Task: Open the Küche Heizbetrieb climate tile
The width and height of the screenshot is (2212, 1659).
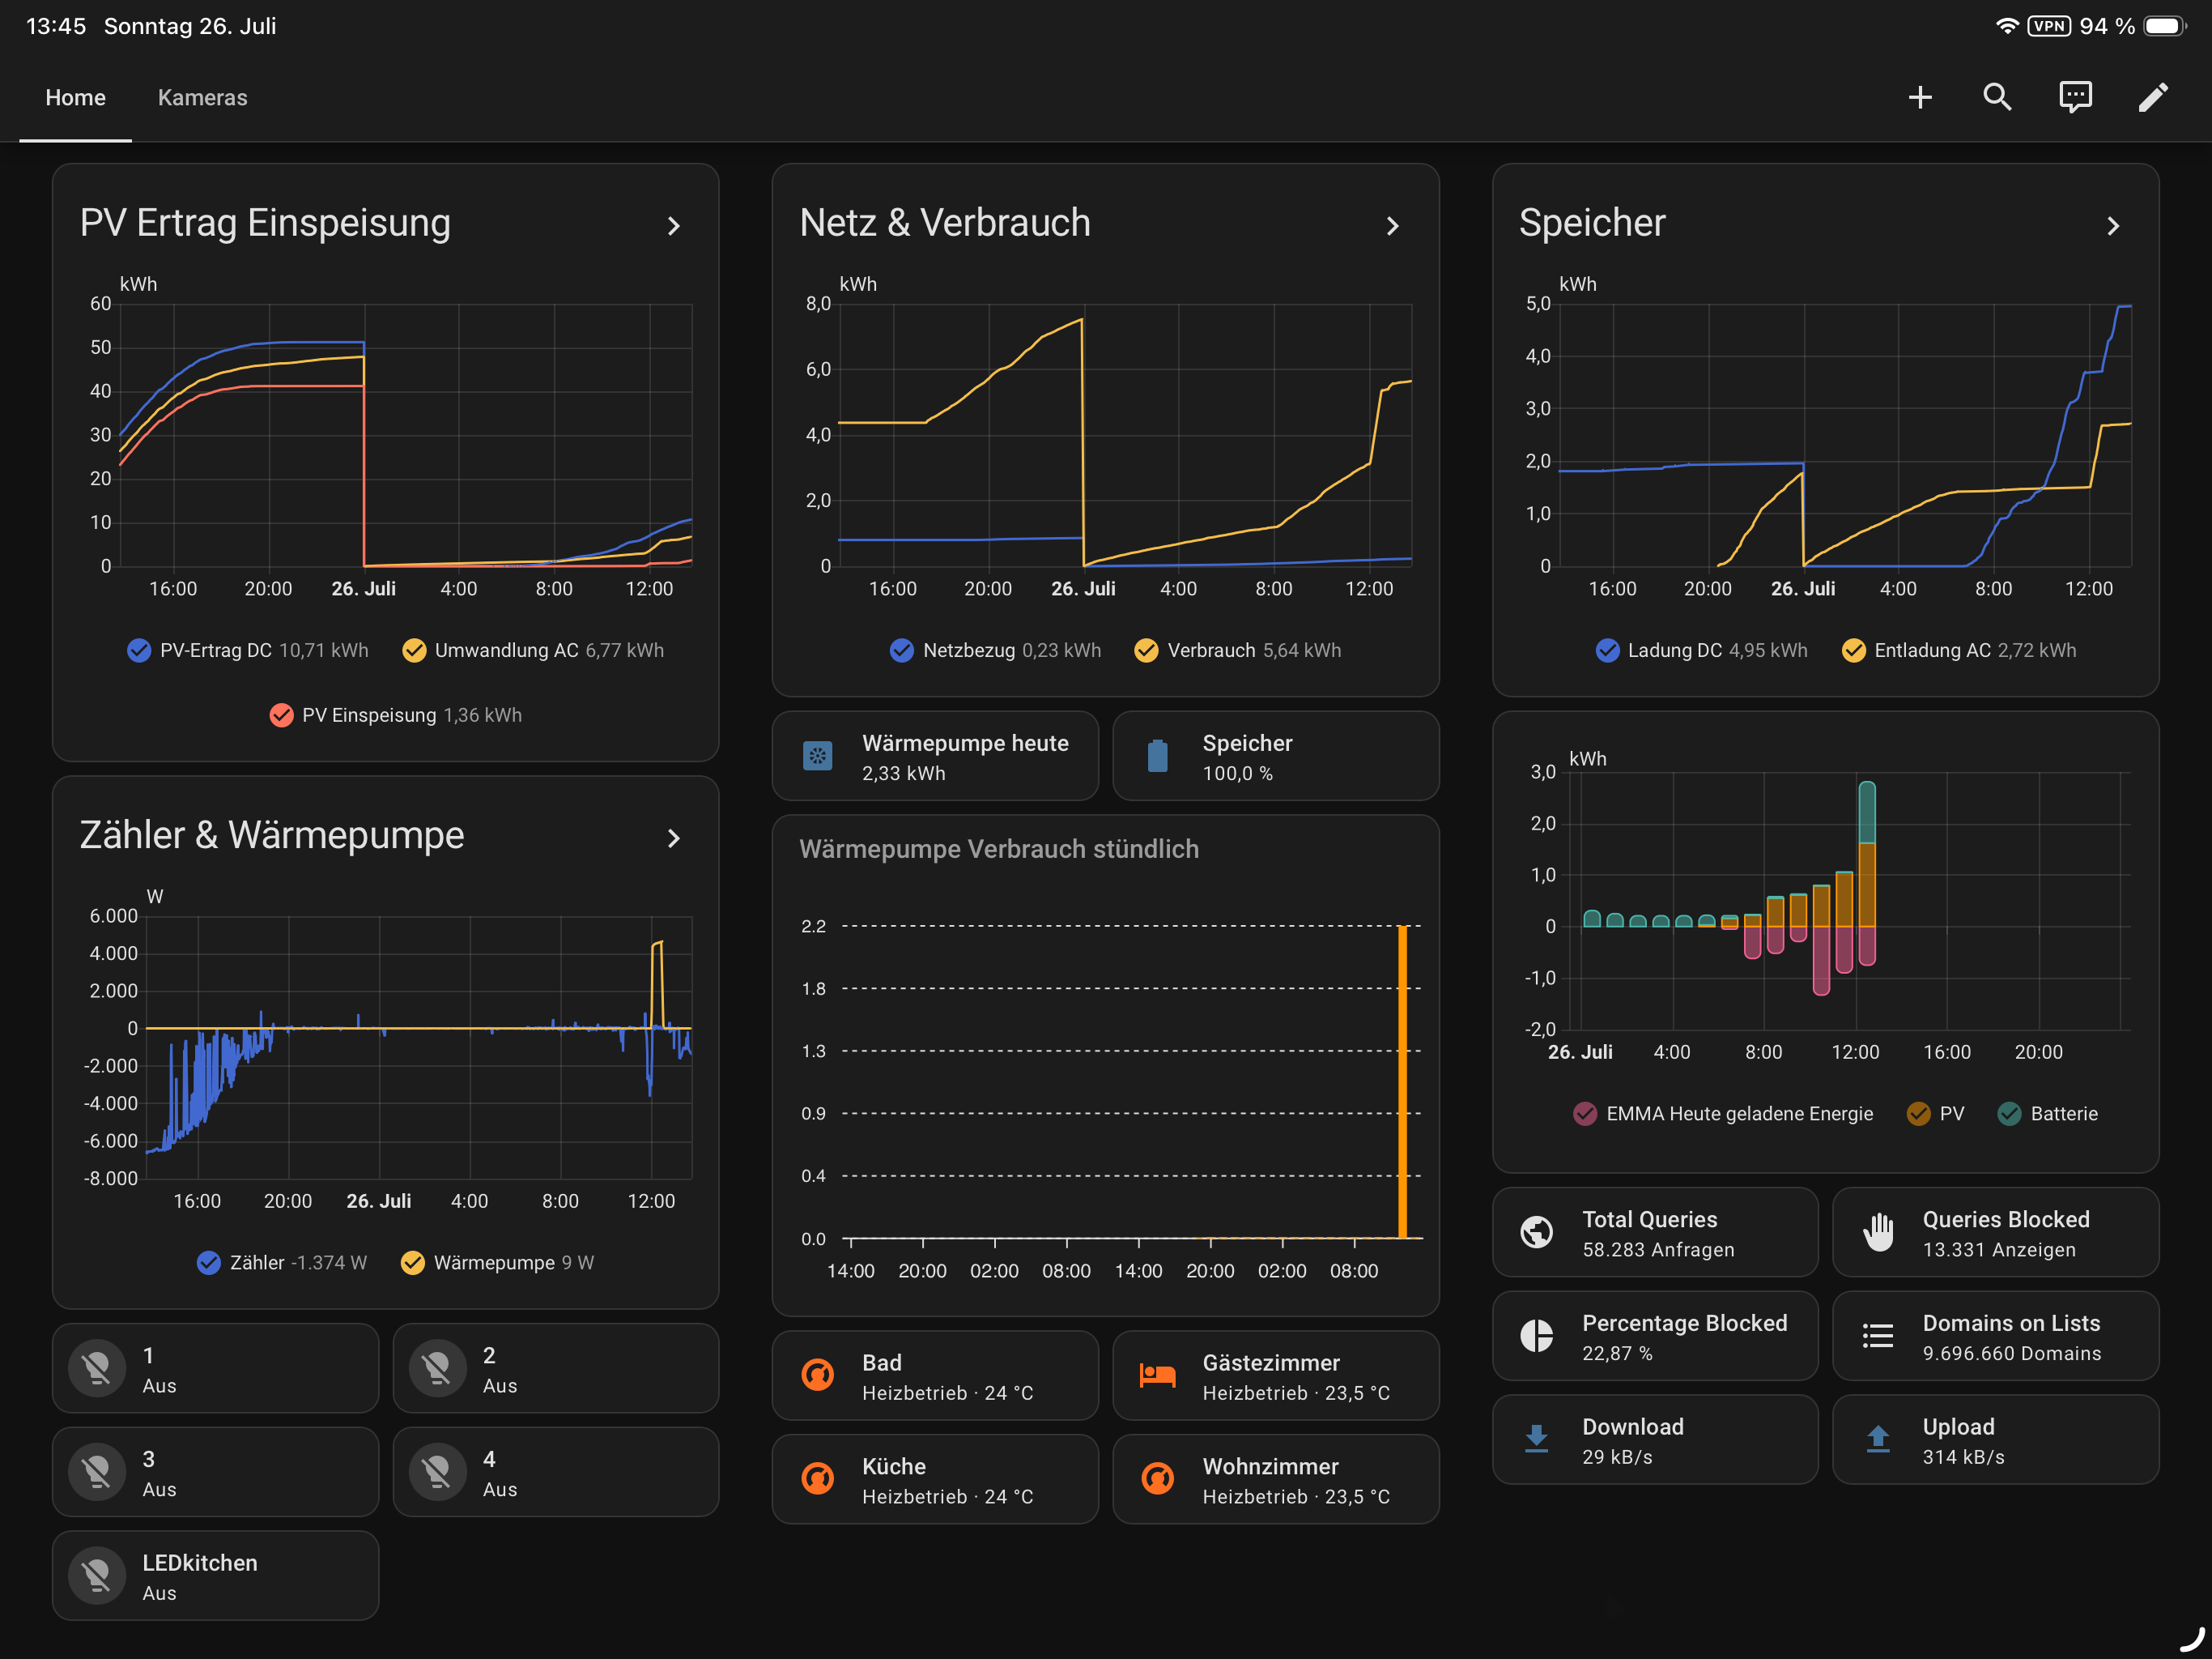Action: [935, 1479]
